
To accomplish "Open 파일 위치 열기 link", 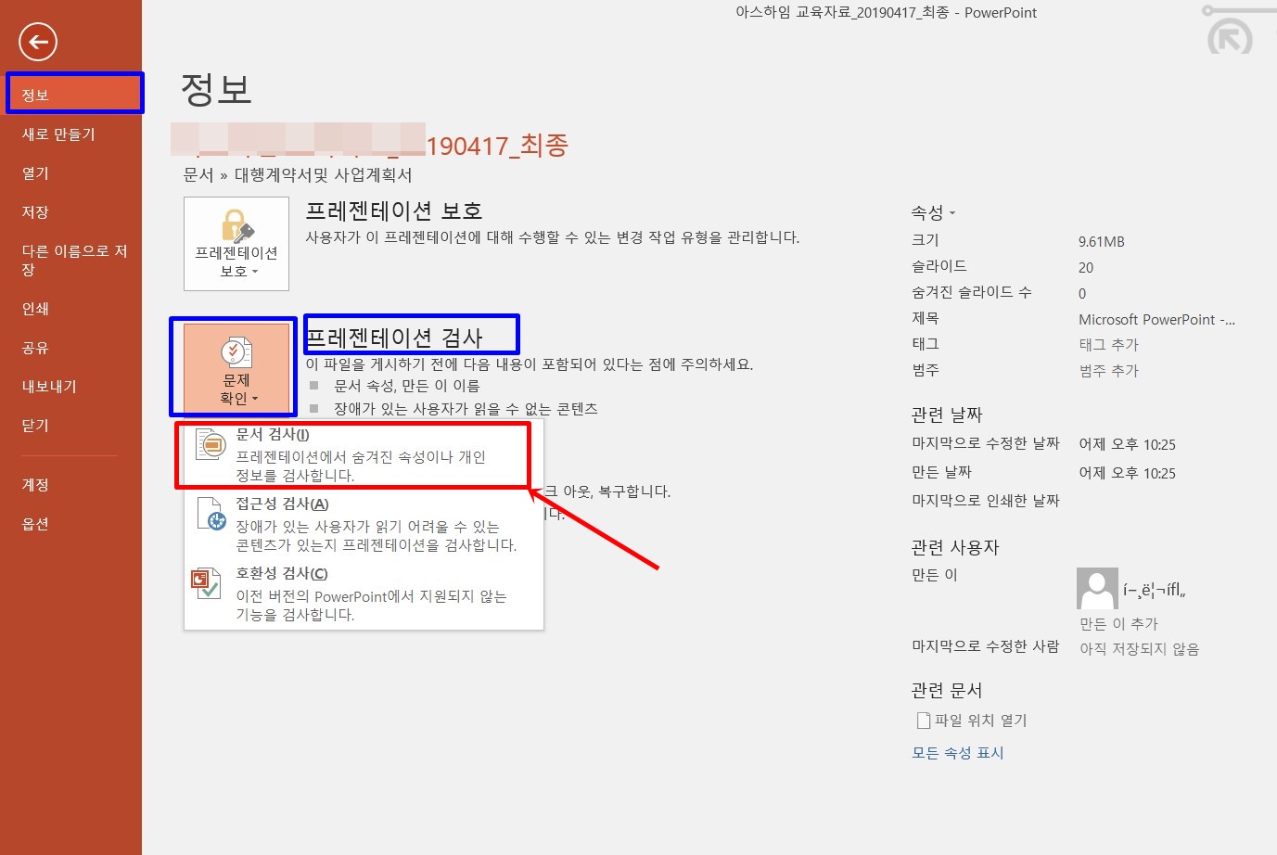I will click(971, 720).
